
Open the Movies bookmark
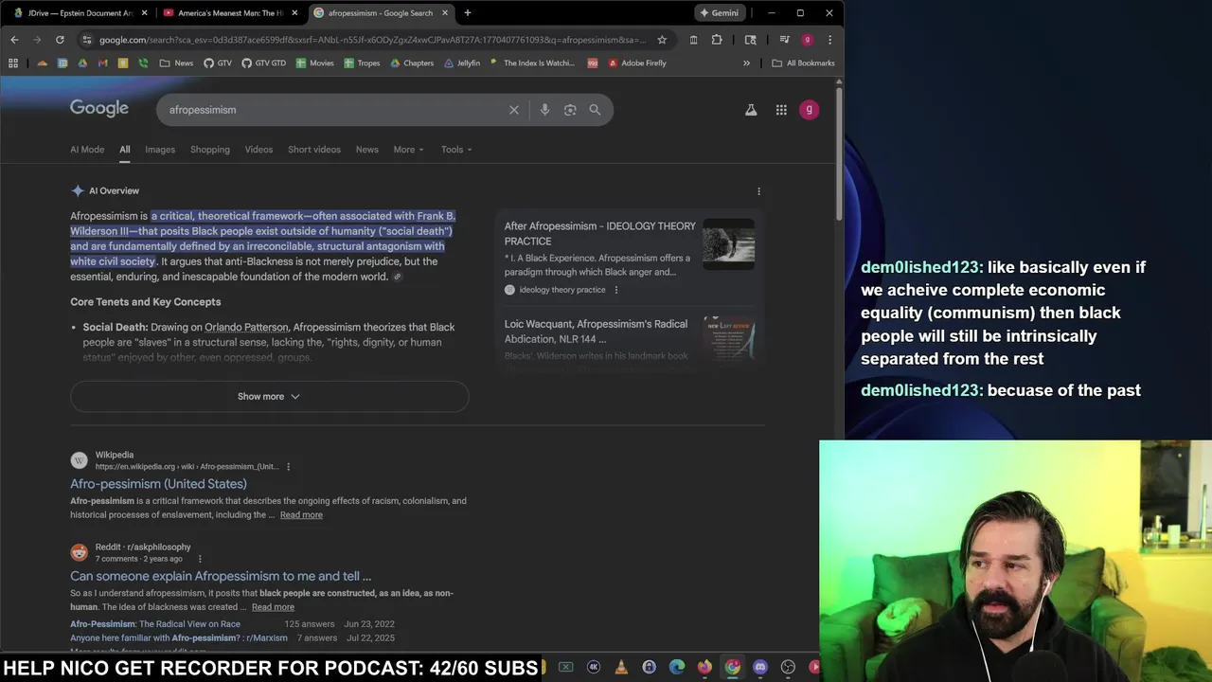(314, 63)
